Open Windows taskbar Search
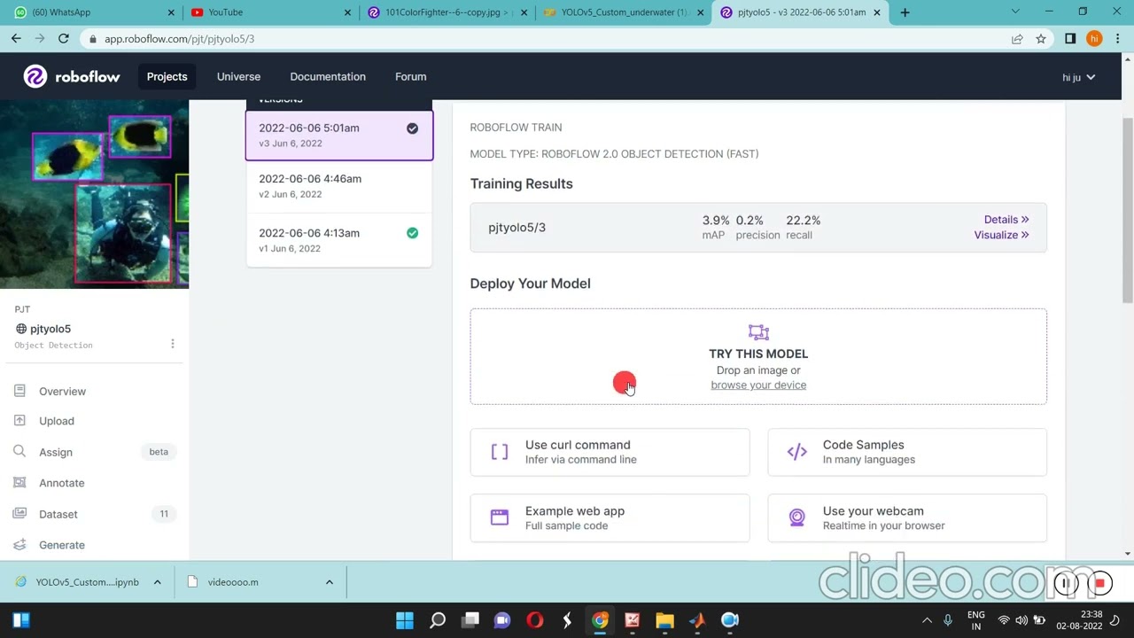The width and height of the screenshot is (1134, 638). [x=438, y=620]
